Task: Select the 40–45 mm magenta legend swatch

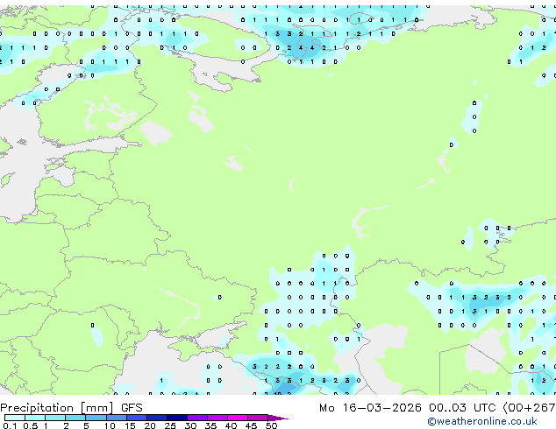Action: [238, 418]
